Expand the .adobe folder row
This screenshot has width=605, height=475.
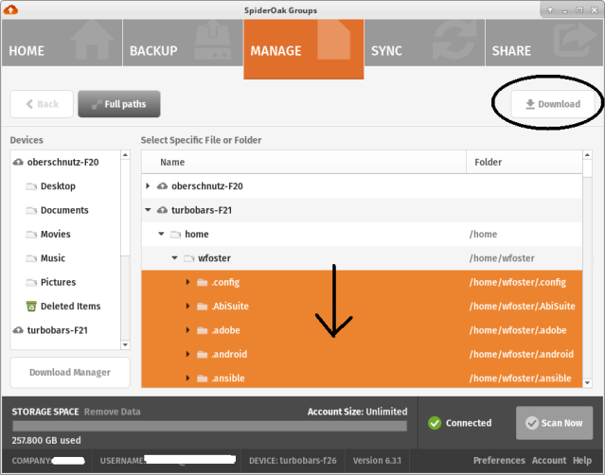(x=188, y=330)
